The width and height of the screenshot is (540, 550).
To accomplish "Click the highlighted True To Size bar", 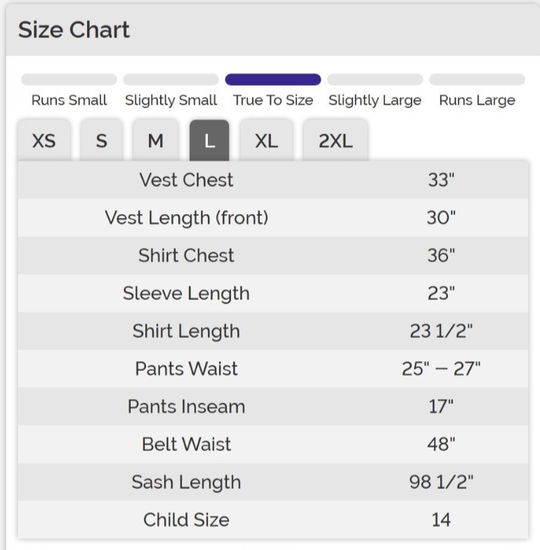I will (x=272, y=80).
